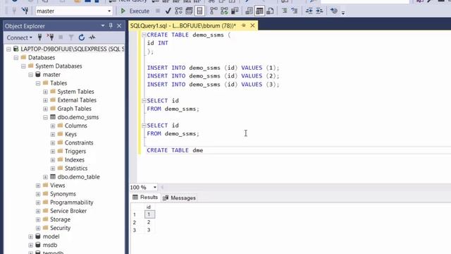Toggle IntelliSense Enabled toolbar icon

[x=199, y=11]
